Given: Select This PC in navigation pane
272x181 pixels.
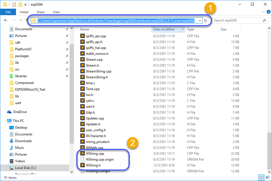Looking at the screenshot, I should (x=19, y=121).
